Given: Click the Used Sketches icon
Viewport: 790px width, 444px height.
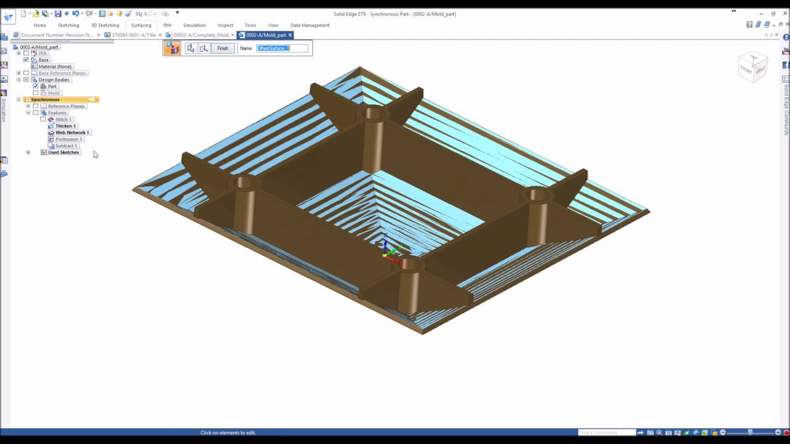Looking at the screenshot, I should pos(43,152).
